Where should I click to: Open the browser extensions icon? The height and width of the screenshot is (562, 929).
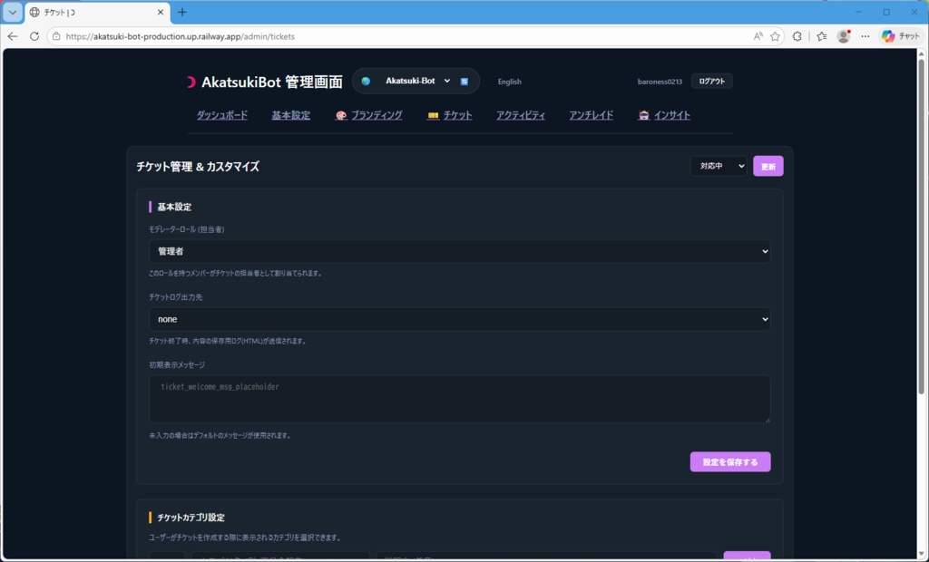point(797,36)
